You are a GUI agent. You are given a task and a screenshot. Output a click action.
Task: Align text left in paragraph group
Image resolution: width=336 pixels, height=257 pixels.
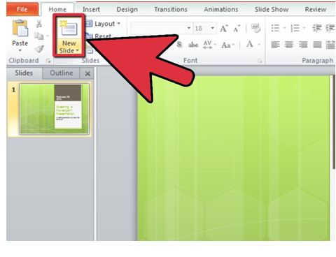tap(275, 45)
